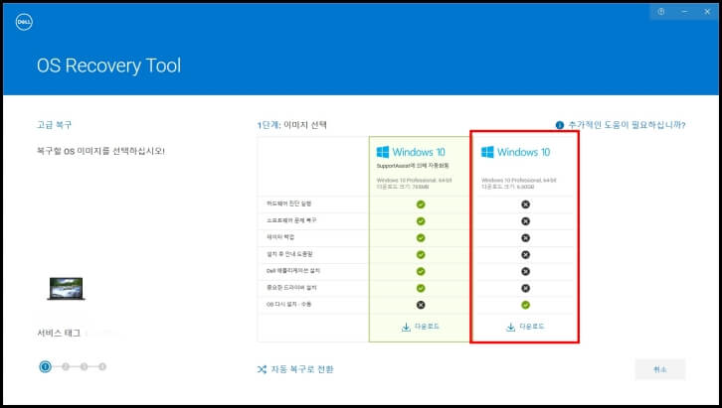Click the 고급 복구 heading
The height and width of the screenshot is (408, 722).
click(x=55, y=125)
